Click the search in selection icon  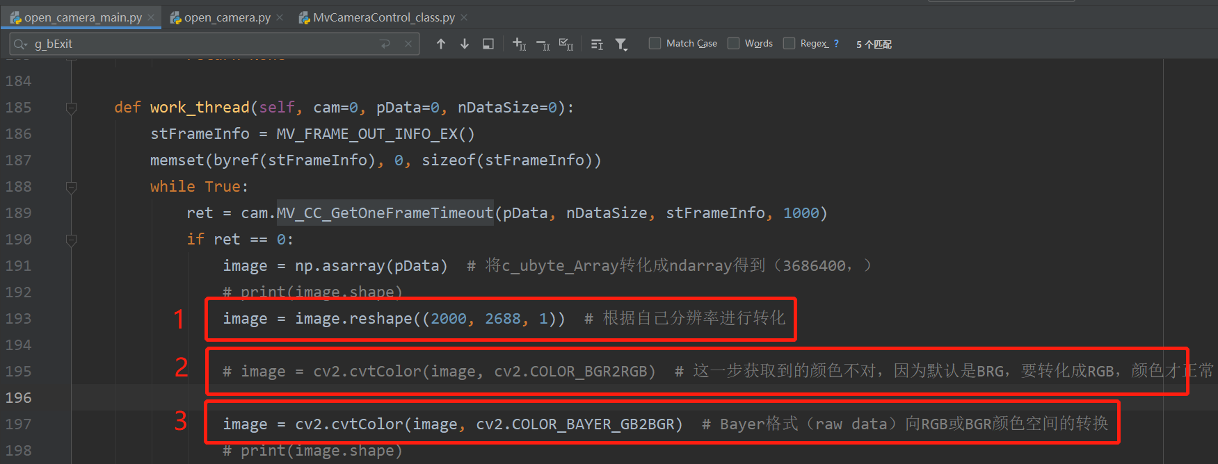[488, 44]
